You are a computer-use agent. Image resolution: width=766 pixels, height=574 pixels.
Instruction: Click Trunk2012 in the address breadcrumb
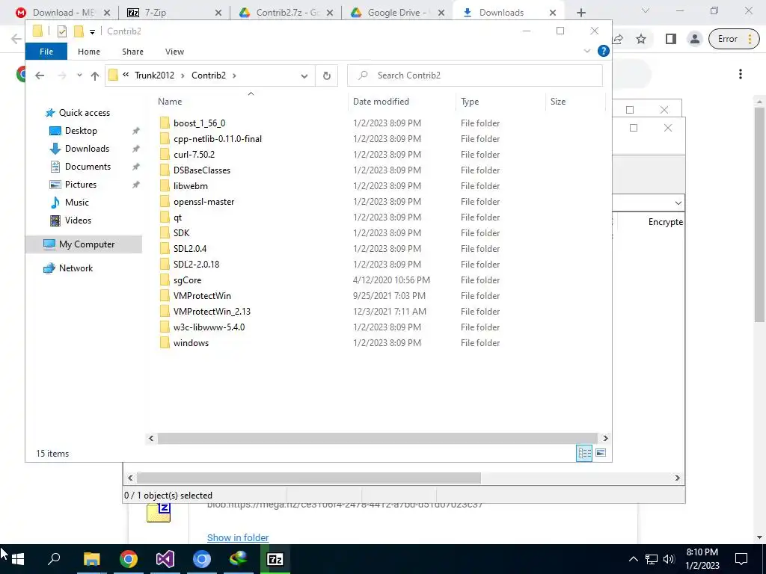154,75
